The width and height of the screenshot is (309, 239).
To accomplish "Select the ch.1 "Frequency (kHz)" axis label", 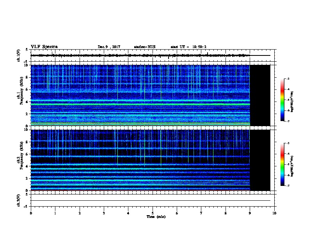I will pyautogui.click(x=21, y=91).
